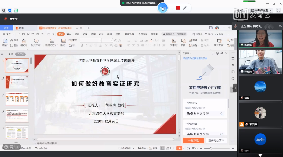Image resolution: width=283 pixels, height=157 pixels.
Task: Open the 切换 ribbon tab
Action: click(85, 34)
